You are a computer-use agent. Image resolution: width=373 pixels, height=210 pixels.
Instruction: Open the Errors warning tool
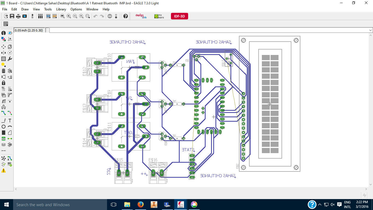pos(4,170)
